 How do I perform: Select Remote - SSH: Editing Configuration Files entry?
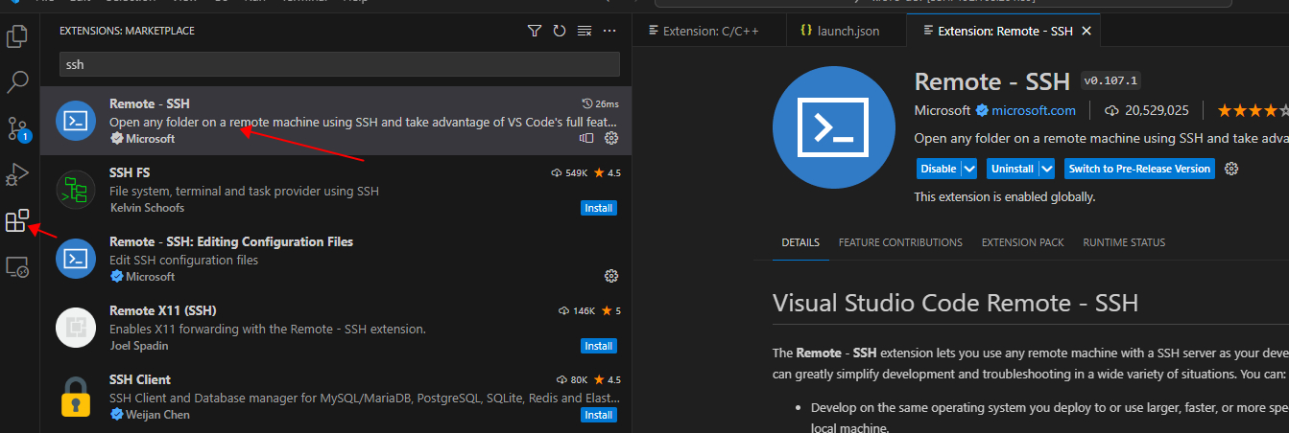336,259
